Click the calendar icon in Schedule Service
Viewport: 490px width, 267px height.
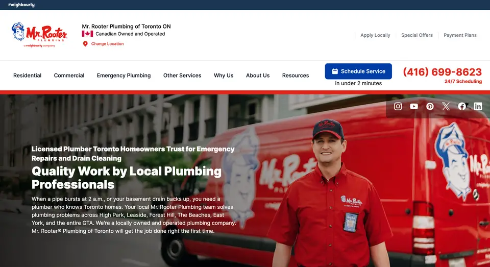pyautogui.click(x=335, y=71)
